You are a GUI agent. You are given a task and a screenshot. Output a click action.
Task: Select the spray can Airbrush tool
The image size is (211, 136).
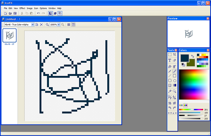pos(175,66)
